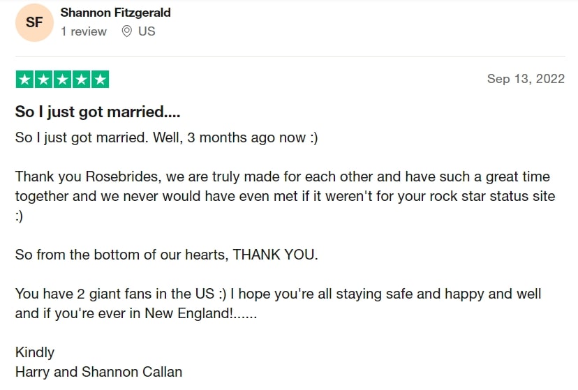The width and height of the screenshot is (578, 390).
Task: Click the "New England" sentence
Action: pos(136,313)
